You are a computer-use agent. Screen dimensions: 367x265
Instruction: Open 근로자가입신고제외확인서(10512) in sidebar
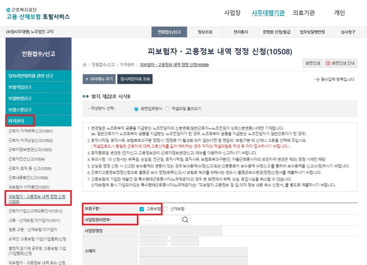click(36, 211)
